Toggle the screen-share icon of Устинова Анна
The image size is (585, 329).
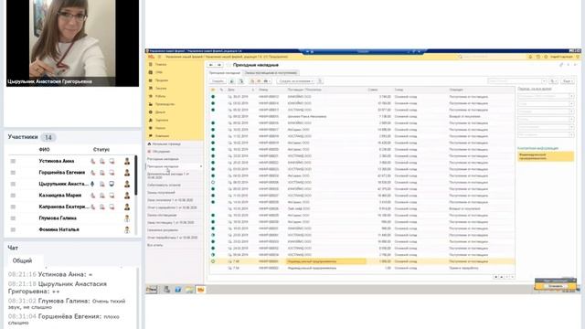pyautogui.click(x=112, y=161)
